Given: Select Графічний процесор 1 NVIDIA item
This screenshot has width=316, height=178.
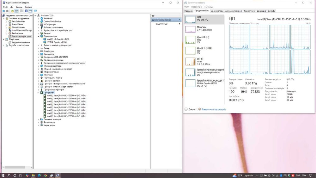Looking at the screenshot, I should point(204,83).
